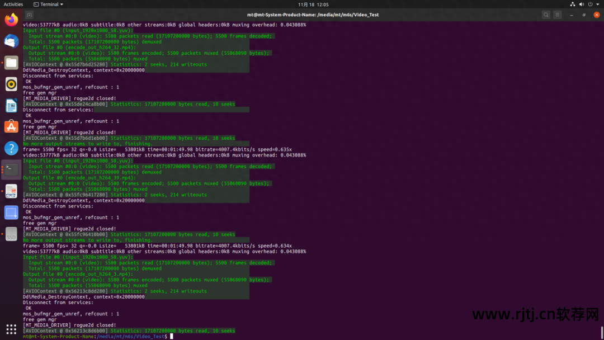Open the volume icon in top bar
Image resolution: width=604 pixels, height=340 pixels.
coord(581,4)
